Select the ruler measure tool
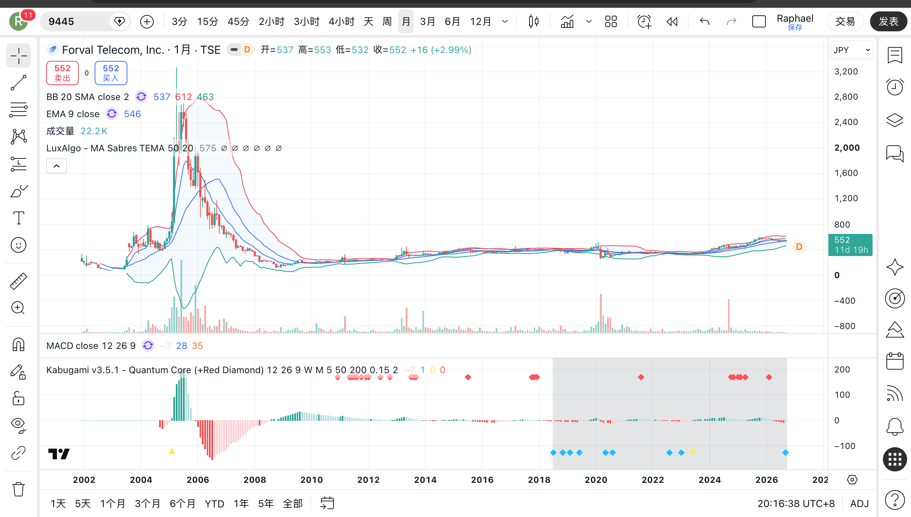The width and height of the screenshot is (911, 517). (19, 281)
